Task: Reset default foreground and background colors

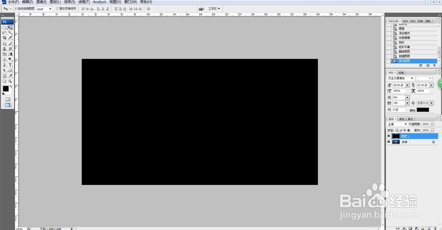Action: [4, 94]
